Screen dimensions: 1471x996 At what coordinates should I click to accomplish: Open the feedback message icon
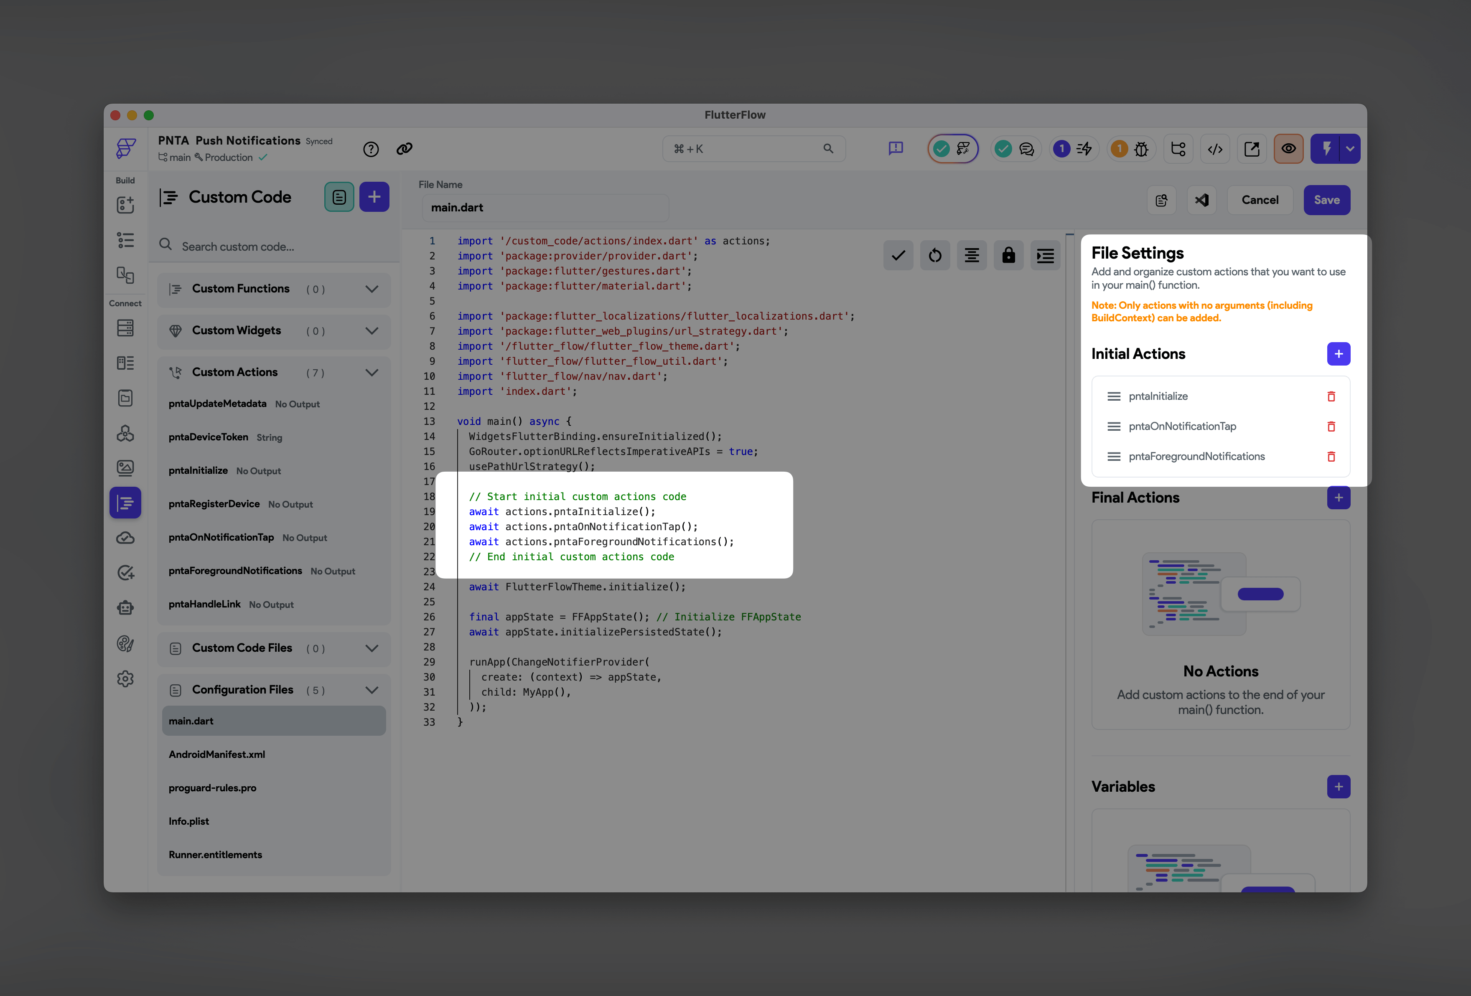[896, 149]
